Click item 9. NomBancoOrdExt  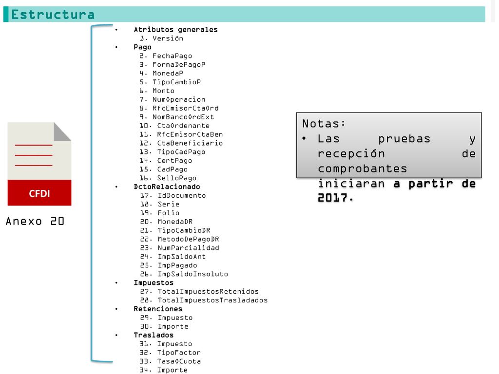pyautogui.click(x=176, y=117)
